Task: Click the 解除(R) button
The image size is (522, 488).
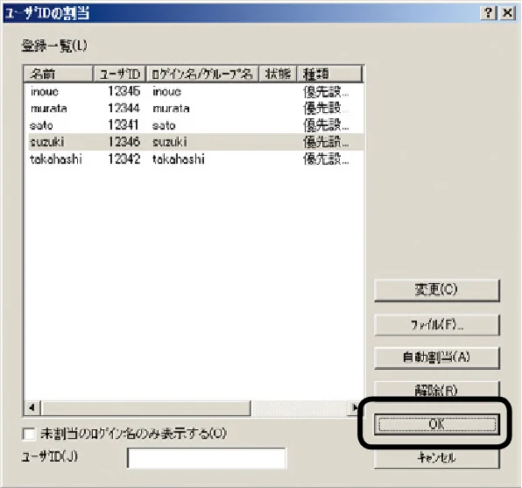Action: click(x=437, y=389)
